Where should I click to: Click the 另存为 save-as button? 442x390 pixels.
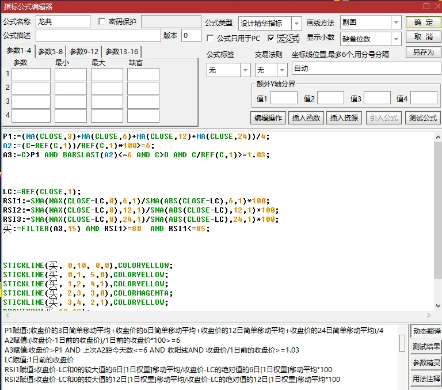(424, 52)
